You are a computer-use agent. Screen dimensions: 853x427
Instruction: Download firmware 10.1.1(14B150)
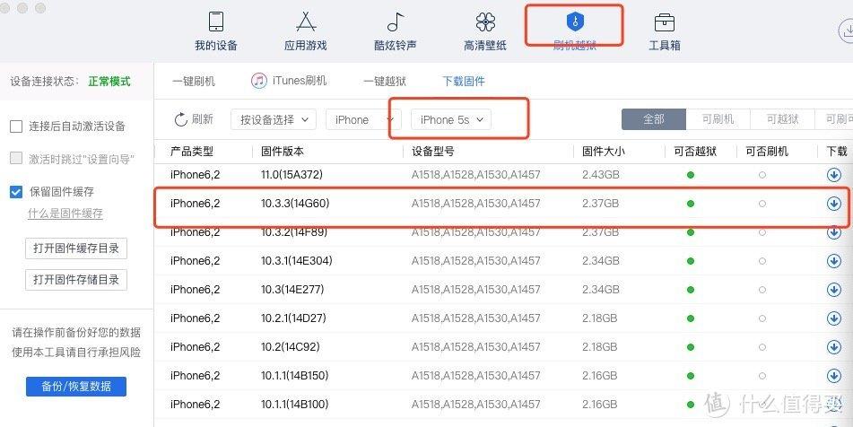[833, 376]
